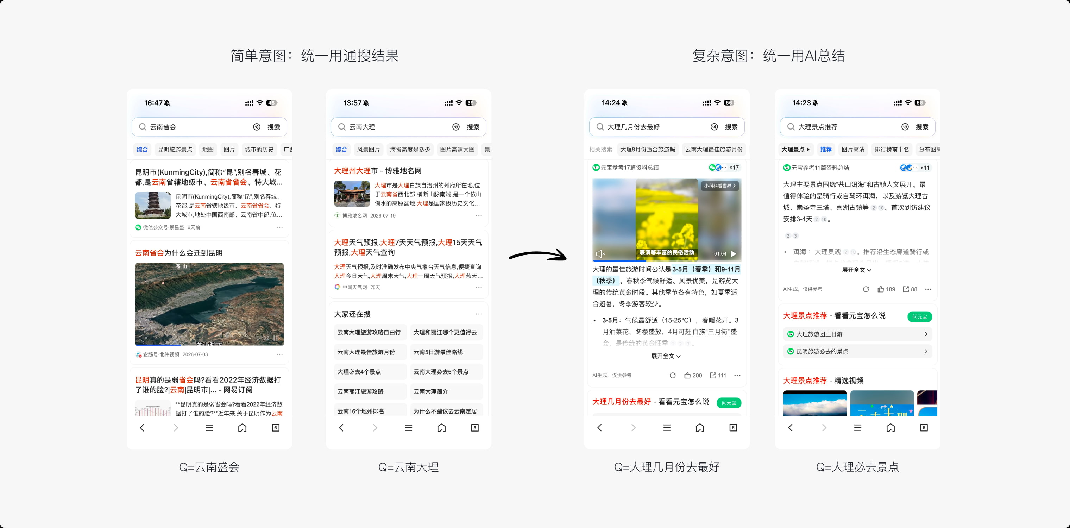Tap the home icon in the 云南大理 phone
Image resolution: width=1070 pixels, height=528 pixels.
tap(441, 427)
